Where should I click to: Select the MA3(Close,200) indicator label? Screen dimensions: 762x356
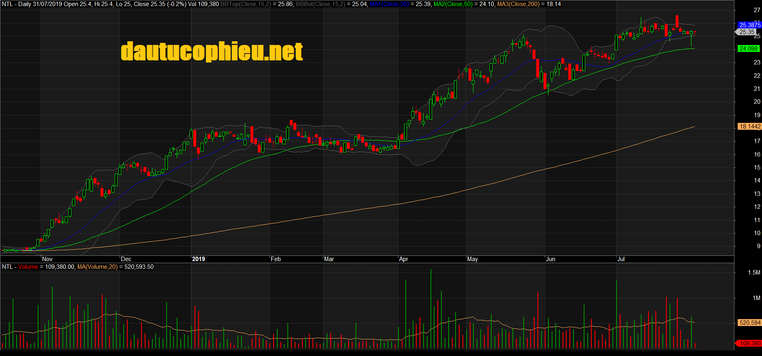(518, 4)
